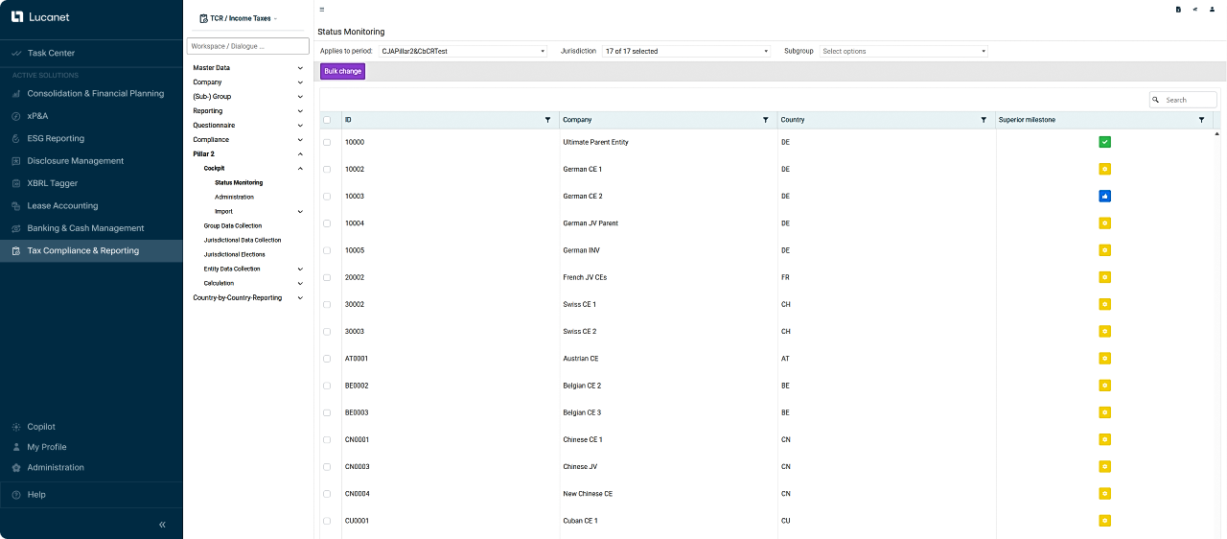1227x539 pixels.
Task: Check the row checkbox for ID 10002
Action: click(328, 170)
